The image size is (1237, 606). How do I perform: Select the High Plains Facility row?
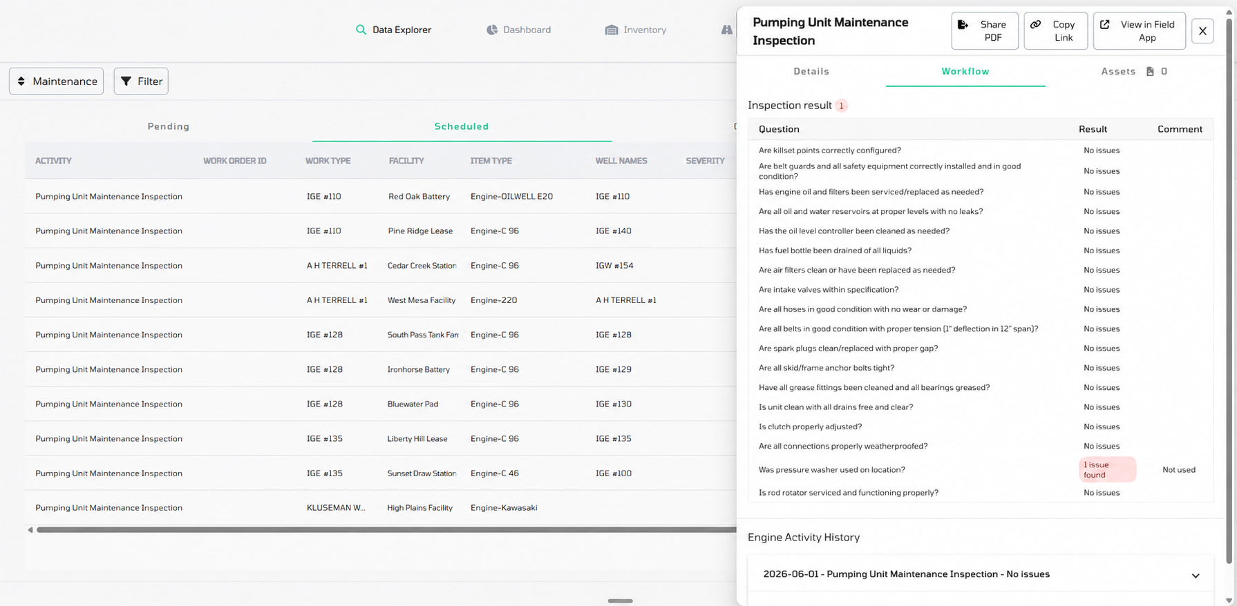[x=381, y=507]
